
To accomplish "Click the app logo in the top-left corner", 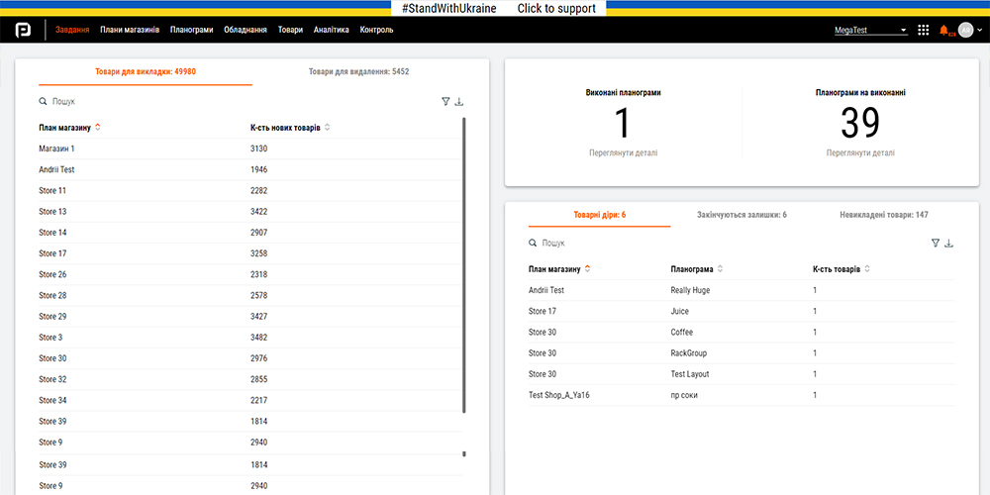I will click(23, 30).
